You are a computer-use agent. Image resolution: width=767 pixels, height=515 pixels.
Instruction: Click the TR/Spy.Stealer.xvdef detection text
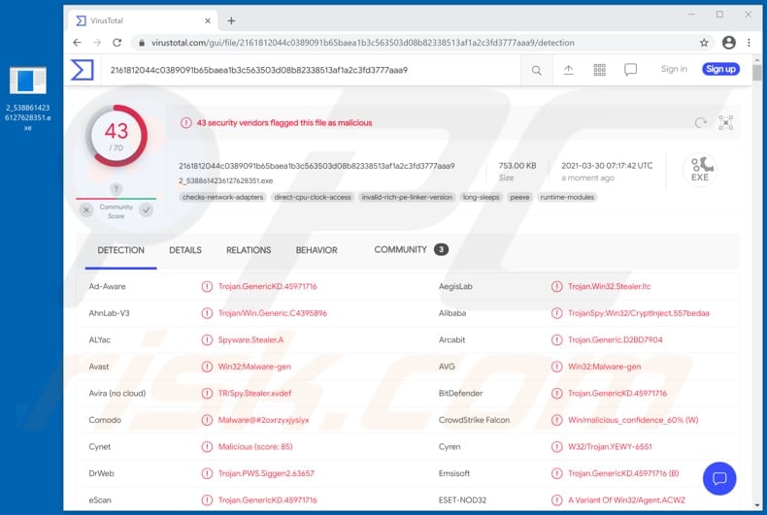(x=254, y=394)
